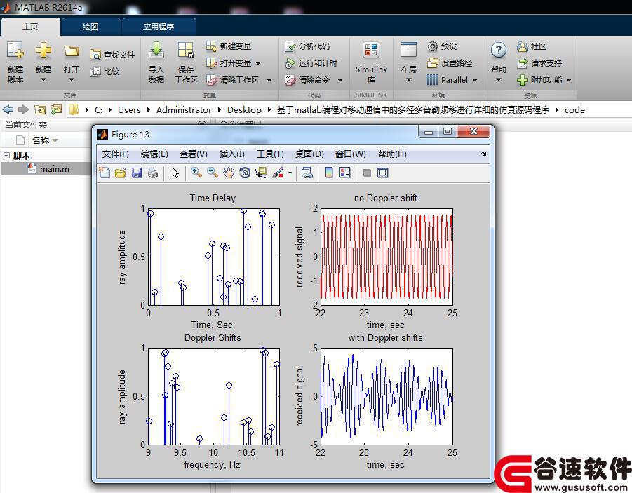This screenshot has height=493, width=632.
Task: Open the Add-Ons (附加功能) dropdown
Action: point(569,80)
